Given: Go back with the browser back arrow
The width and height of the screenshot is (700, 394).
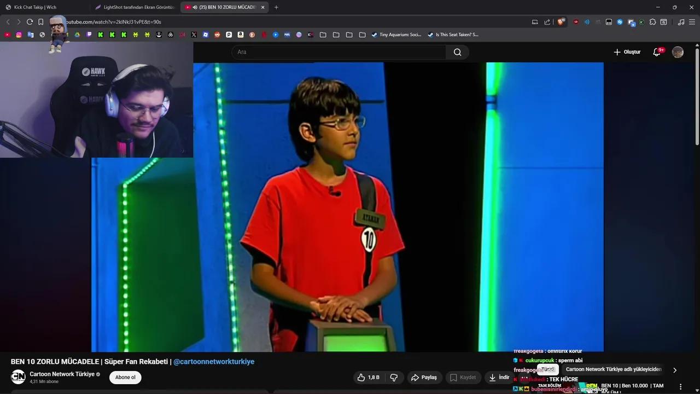Looking at the screenshot, I should (x=8, y=22).
